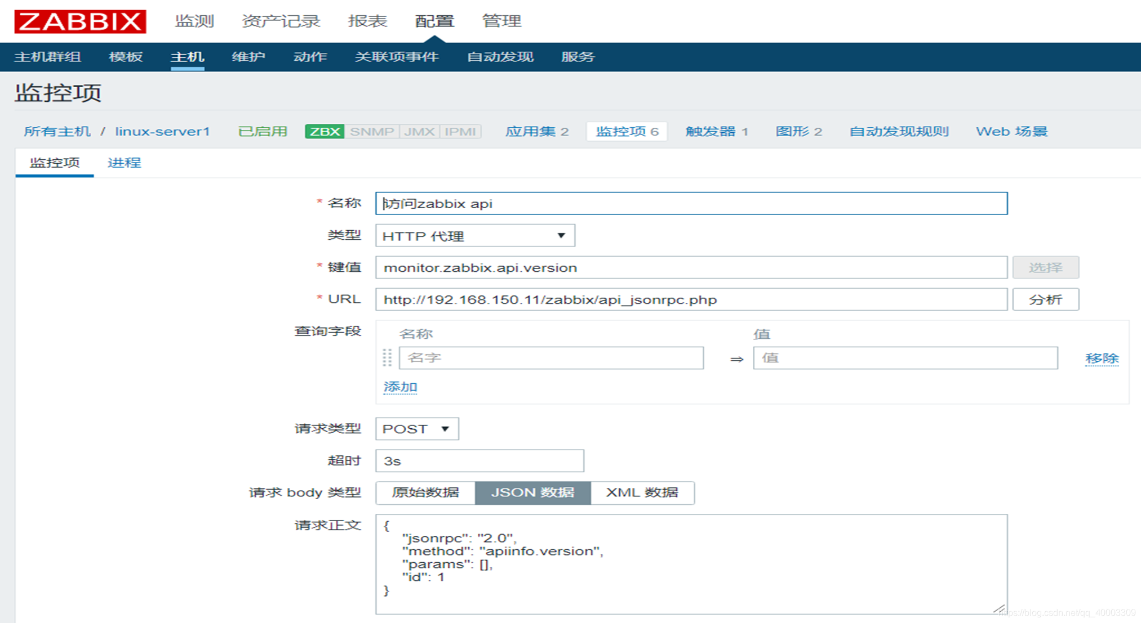Viewport: 1141px width, 623px height.
Task: Switch to the 进程 form tab
Action: point(125,163)
